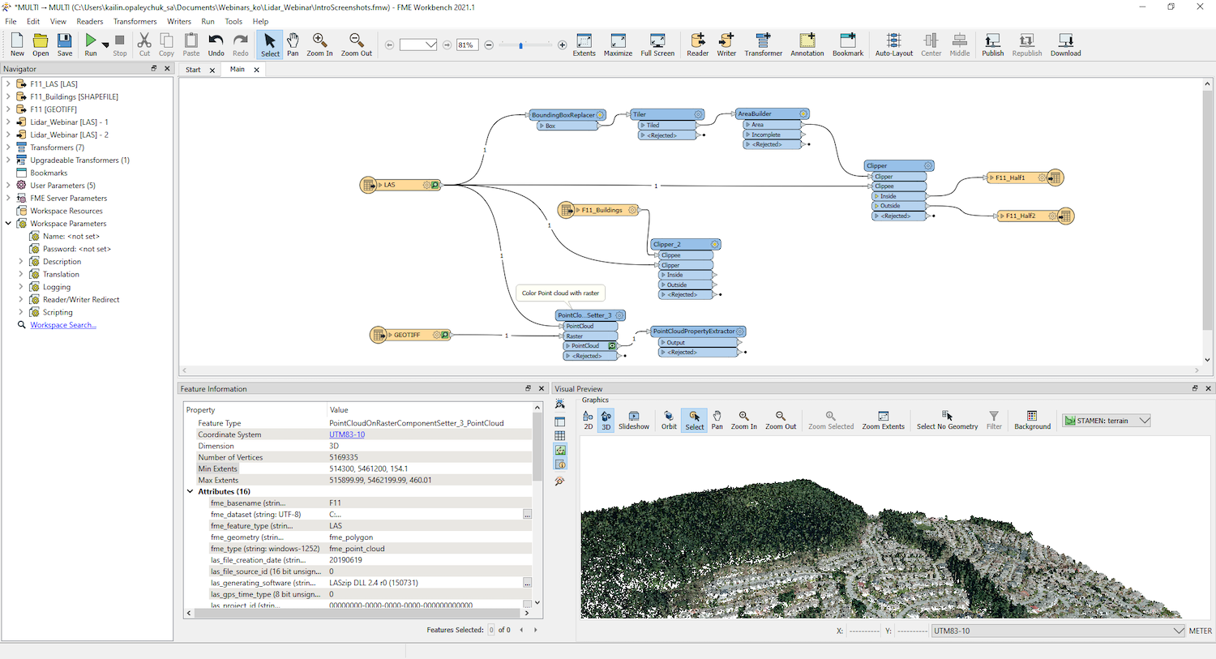The height and width of the screenshot is (659, 1216).
Task: Select the Pan tool in the main toolbar
Action: click(293, 45)
